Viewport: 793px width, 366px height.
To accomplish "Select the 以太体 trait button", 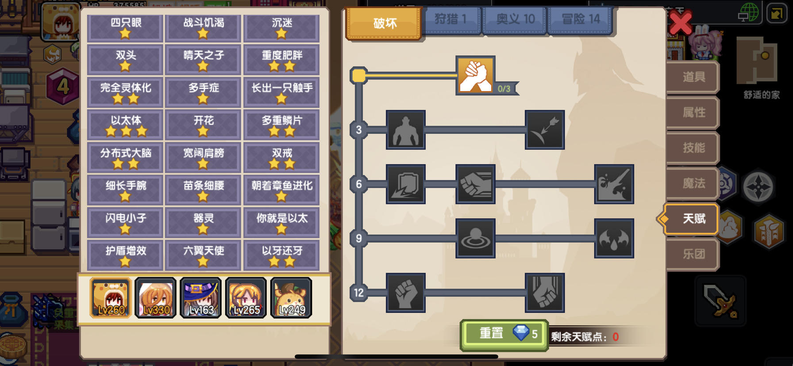I will point(126,125).
